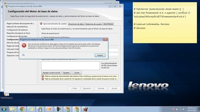The width and height of the screenshot is (200, 112).
Task: Click 'Falta la cuenta de administrador del sistema' message
Action: click(81, 76)
